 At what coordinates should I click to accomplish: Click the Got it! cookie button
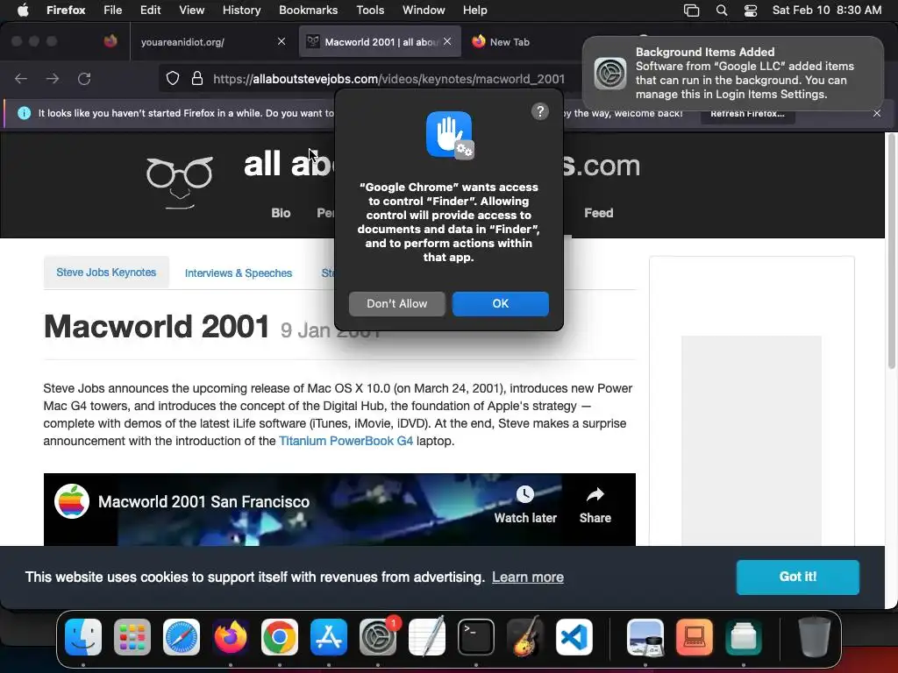798,577
